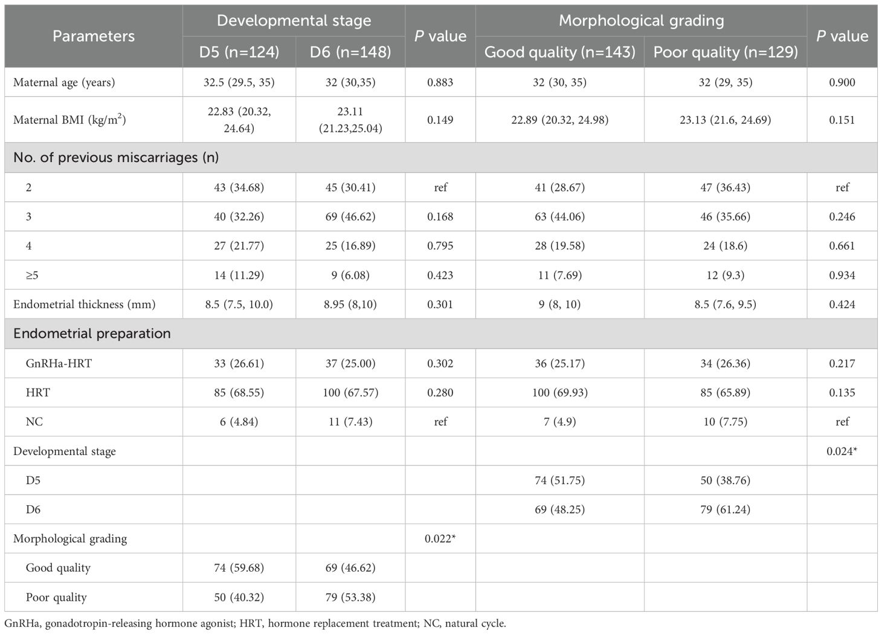
Task: Select the top Morphological grading column header
Action: pos(641,21)
